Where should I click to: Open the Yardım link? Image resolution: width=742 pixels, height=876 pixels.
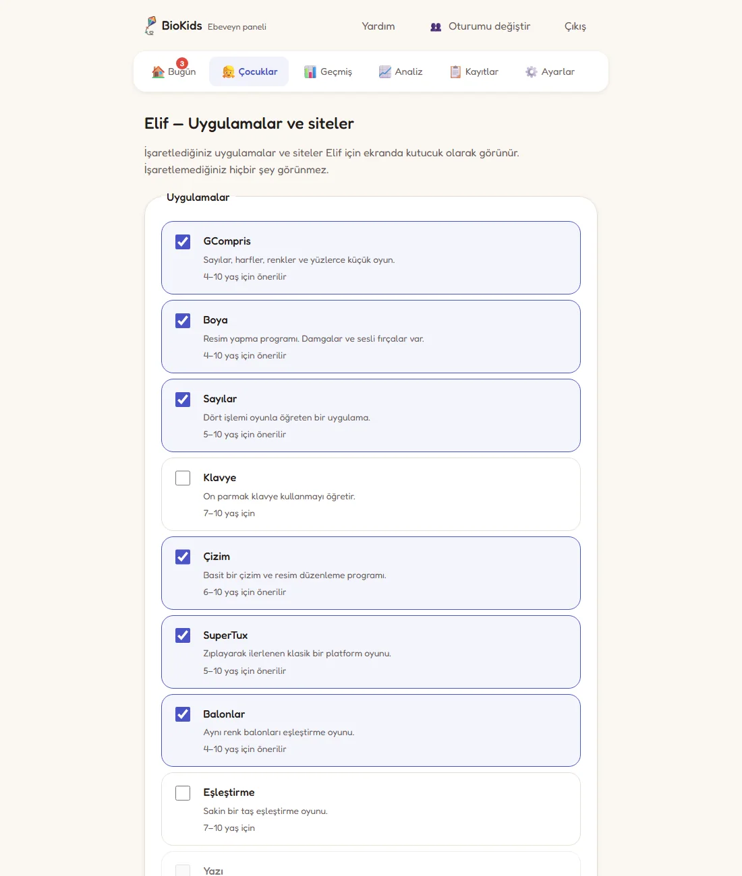tap(378, 26)
